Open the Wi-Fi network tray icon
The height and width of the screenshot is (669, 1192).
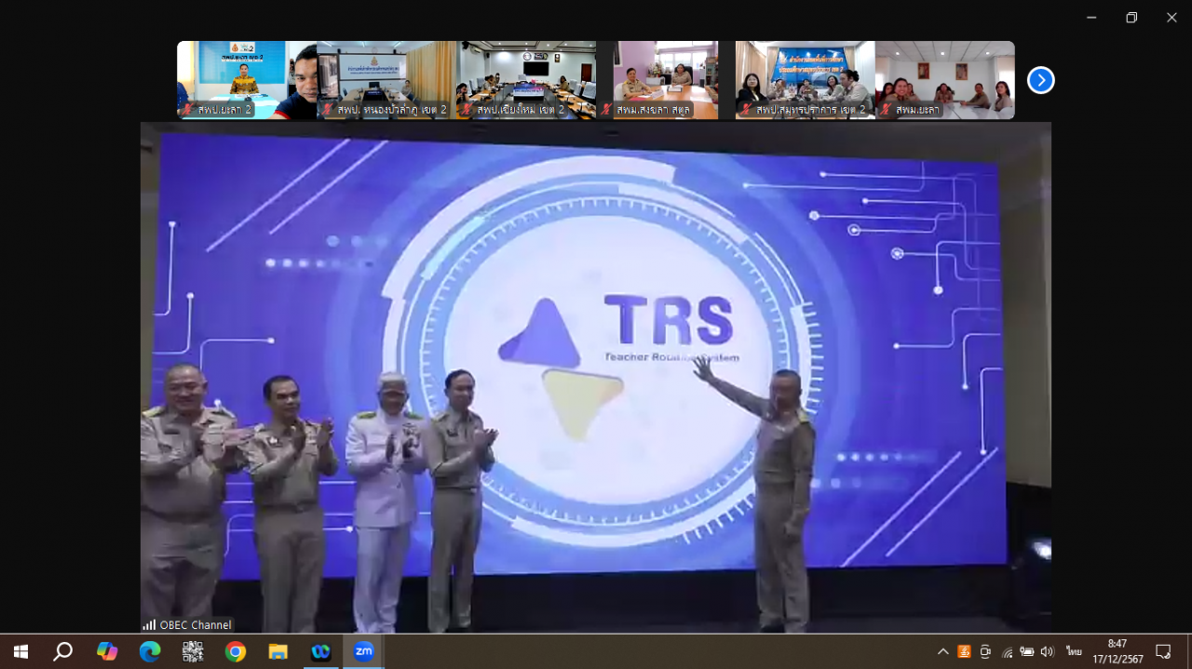tap(1007, 651)
